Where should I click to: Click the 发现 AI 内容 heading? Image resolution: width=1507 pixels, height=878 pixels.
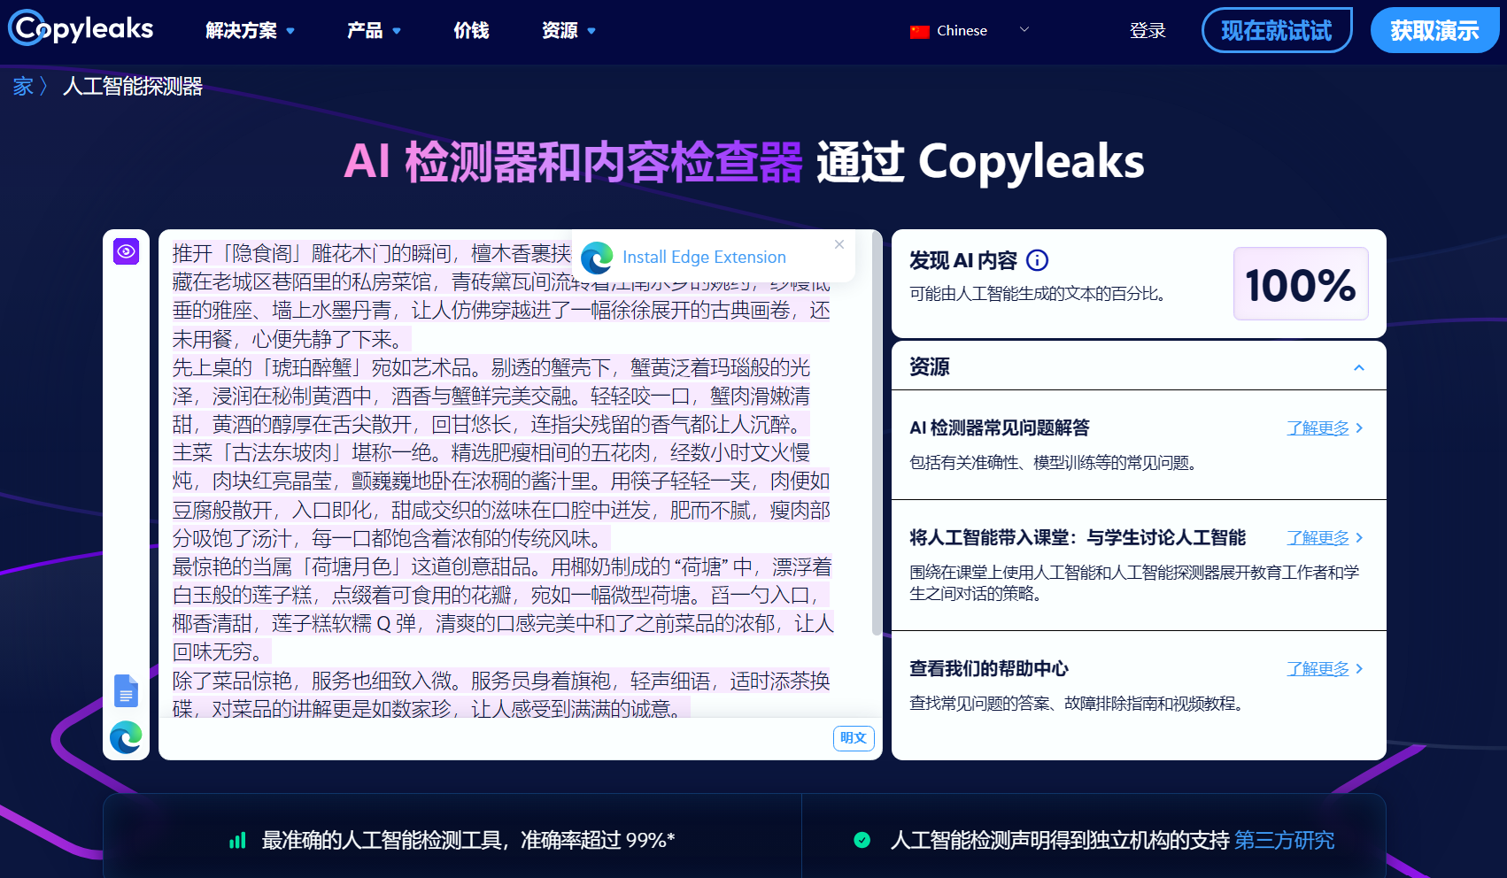pyautogui.click(x=963, y=260)
